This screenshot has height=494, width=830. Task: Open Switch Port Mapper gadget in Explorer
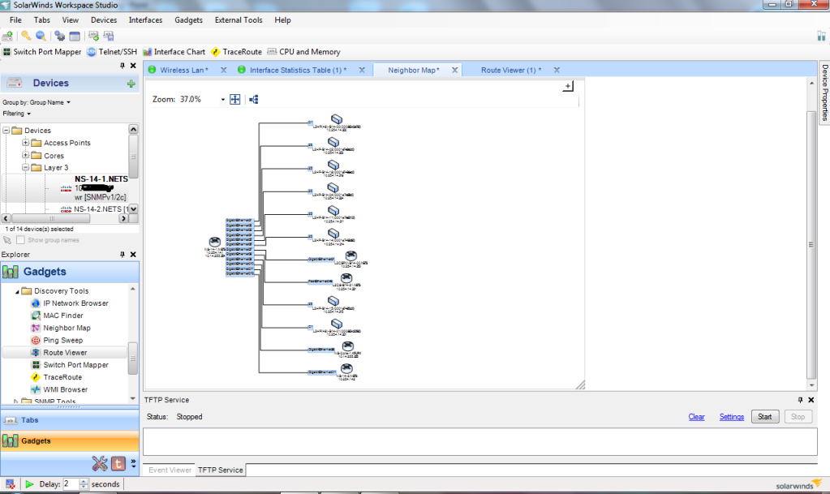70,365
